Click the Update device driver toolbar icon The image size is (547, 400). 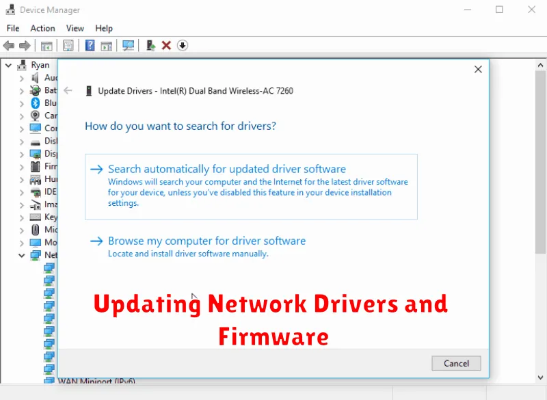click(150, 45)
